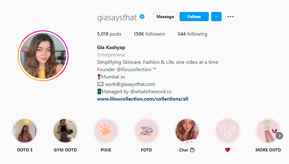Expand suggested accounts dropdown arrow
The width and height of the screenshot is (289, 164).
[216, 17]
